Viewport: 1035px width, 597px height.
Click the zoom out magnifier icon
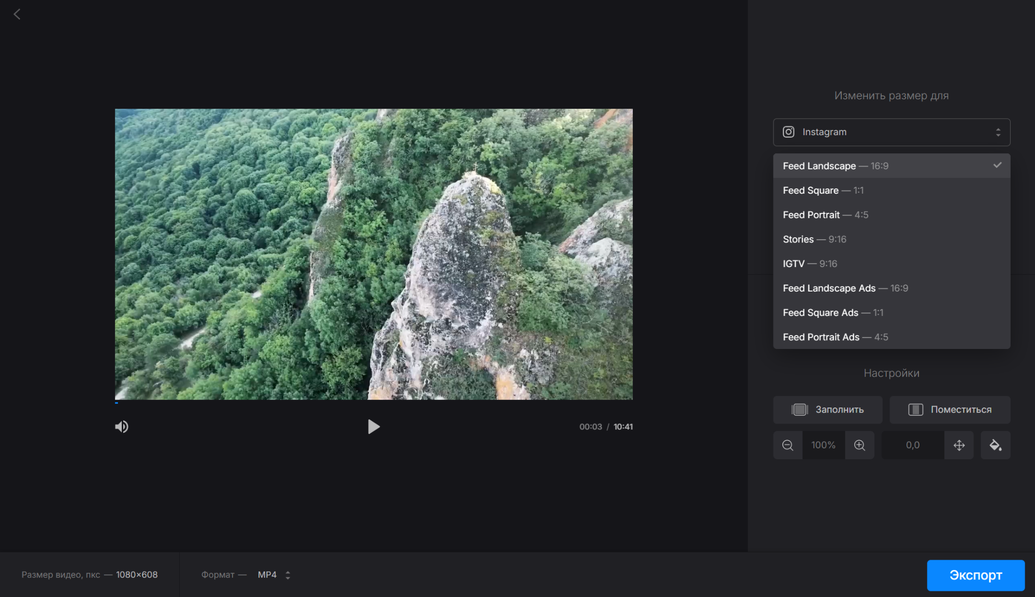tap(788, 445)
